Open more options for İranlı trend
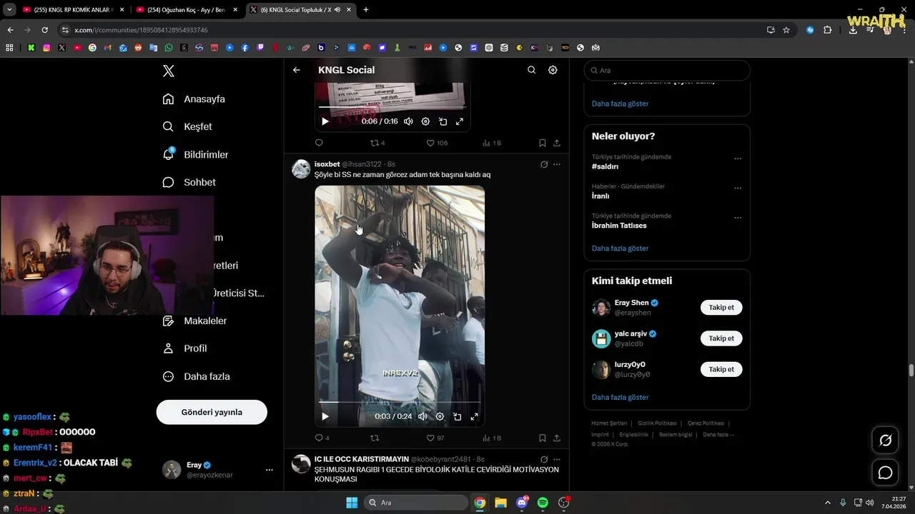The width and height of the screenshot is (915, 514). [738, 188]
